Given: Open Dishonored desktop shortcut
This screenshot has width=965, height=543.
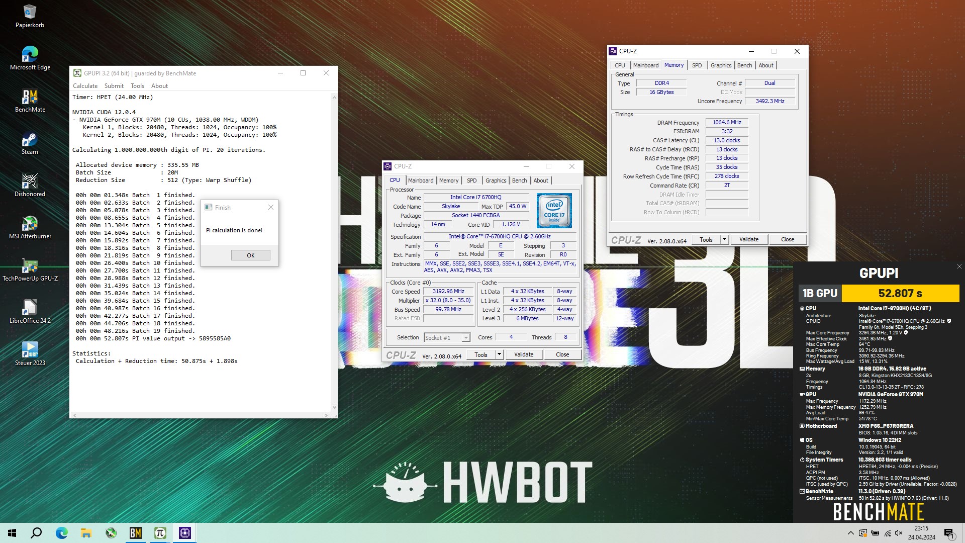Looking at the screenshot, I should tap(30, 185).
